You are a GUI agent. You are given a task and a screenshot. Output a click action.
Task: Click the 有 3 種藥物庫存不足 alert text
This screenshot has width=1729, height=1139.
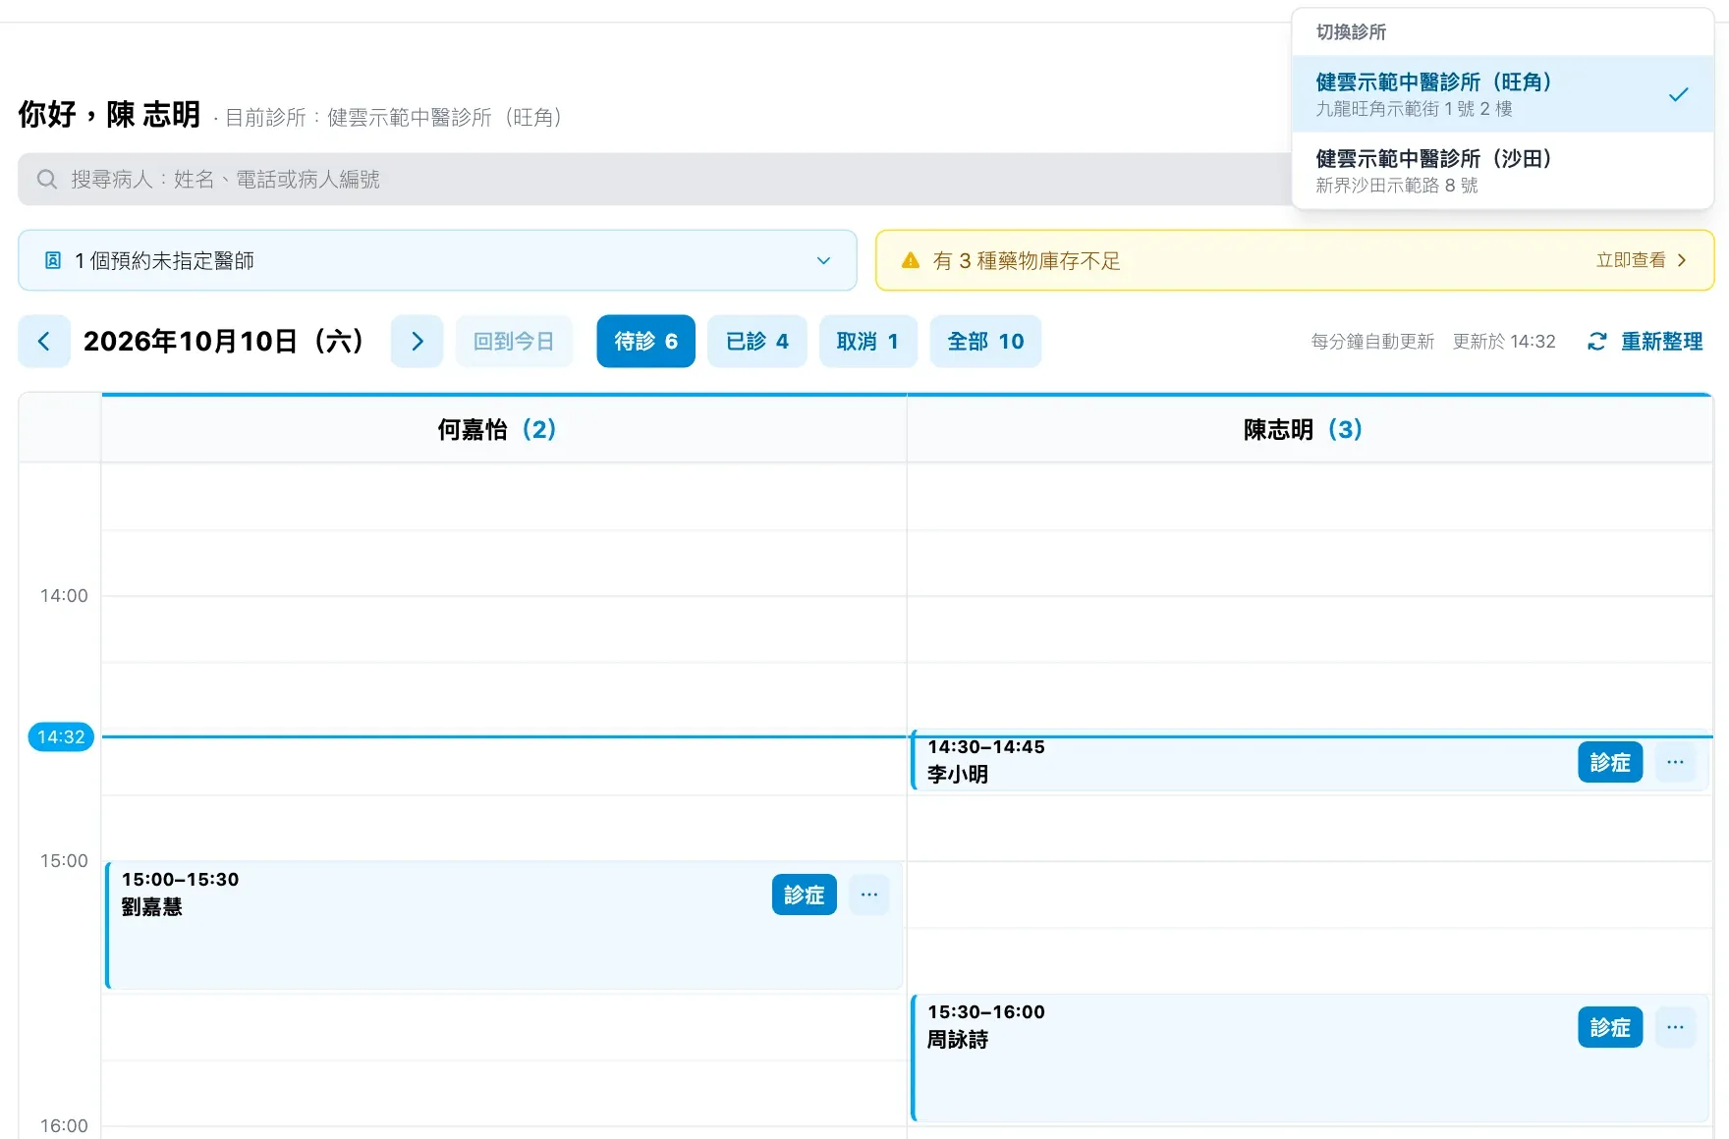[x=1027, y=260]
